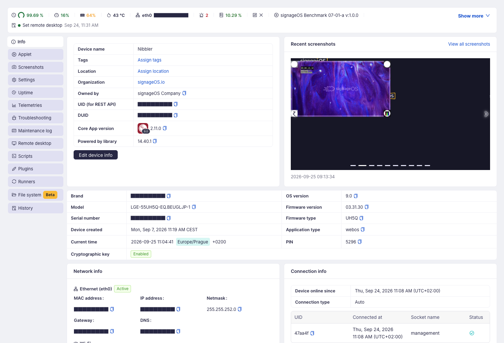
Task: Open the Troubleshooting section
Action: (x=35, y=118)
